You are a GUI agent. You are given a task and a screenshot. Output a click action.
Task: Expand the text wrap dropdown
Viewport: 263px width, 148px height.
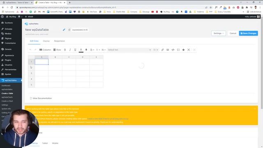point(104,50)
